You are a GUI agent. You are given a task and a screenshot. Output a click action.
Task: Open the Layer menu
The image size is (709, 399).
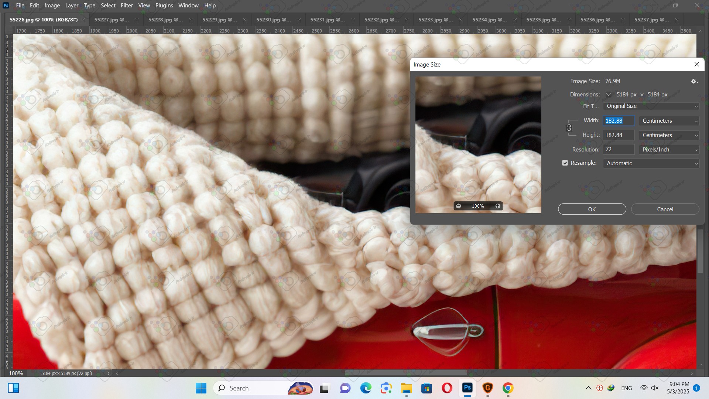(x=72, y=6)
